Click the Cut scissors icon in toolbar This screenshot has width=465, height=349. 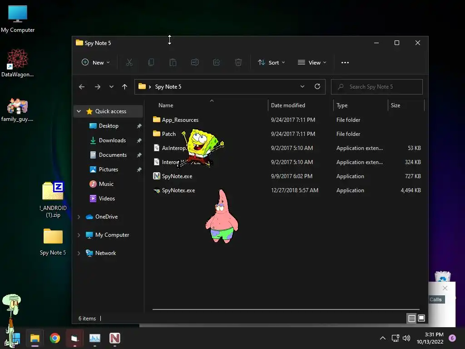coord(129,62)
